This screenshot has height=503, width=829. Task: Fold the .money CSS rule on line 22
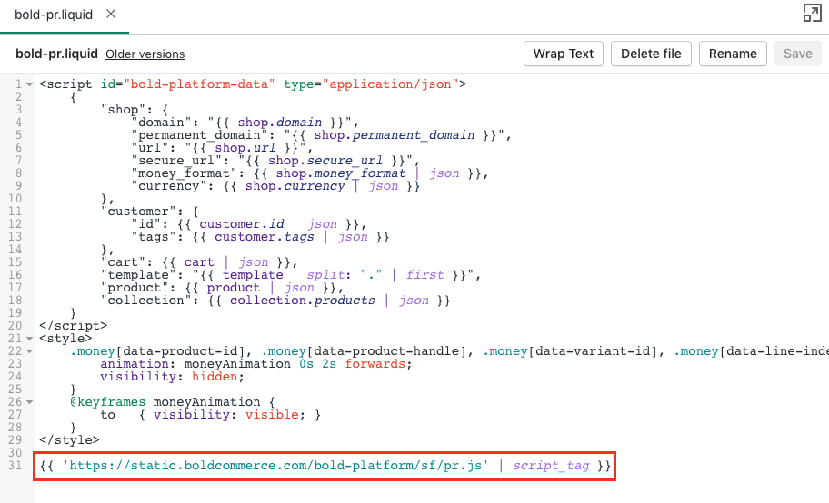tap(31, 351)
